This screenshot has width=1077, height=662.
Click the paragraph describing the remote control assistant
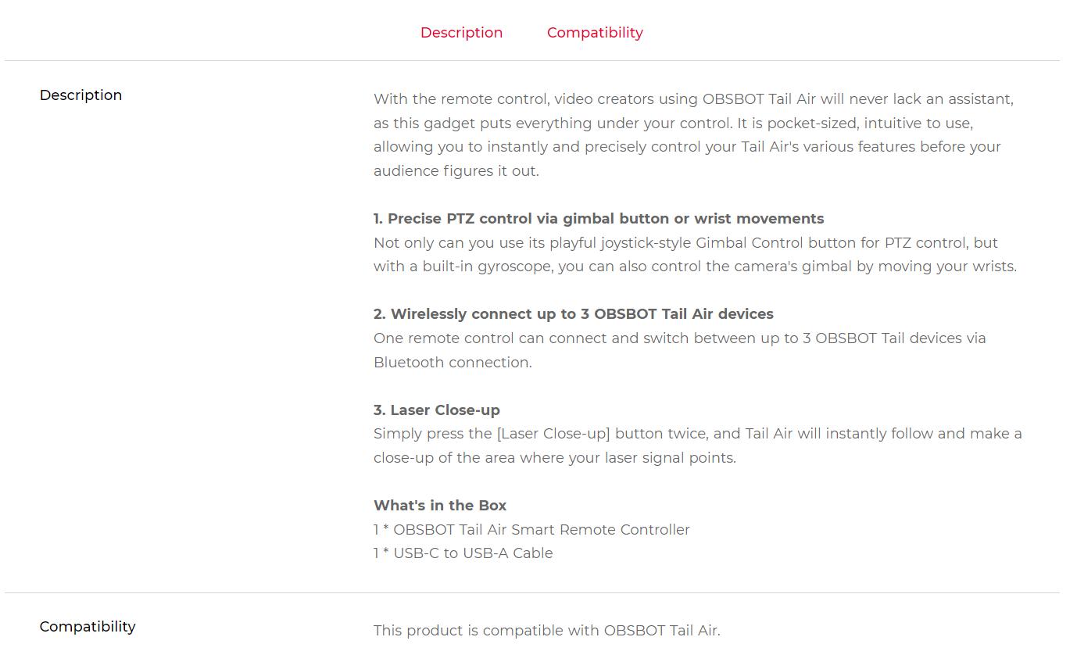click(x=692, y=134)
